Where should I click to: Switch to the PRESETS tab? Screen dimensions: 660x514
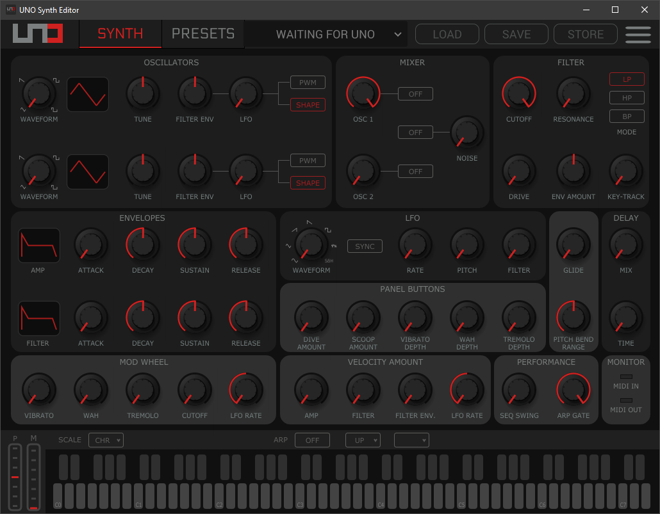click(203, 34)
